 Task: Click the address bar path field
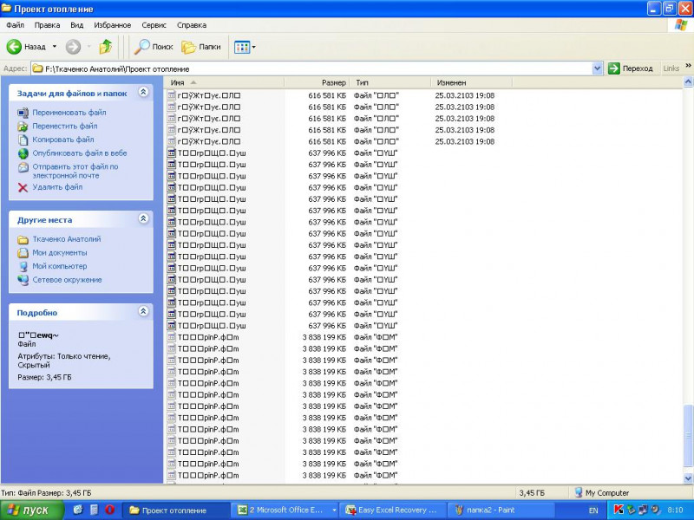311,69
